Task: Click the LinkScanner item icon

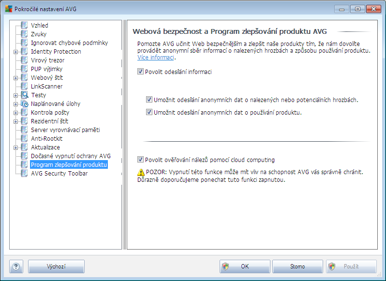Action: [24, 87]
